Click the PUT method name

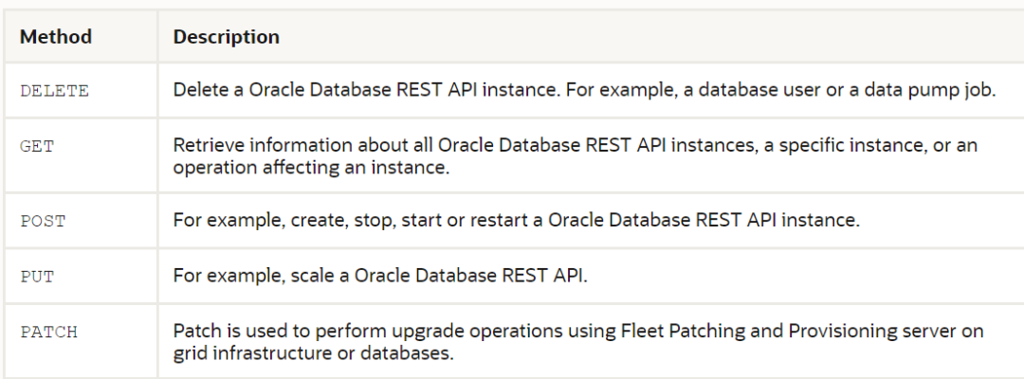37,276
